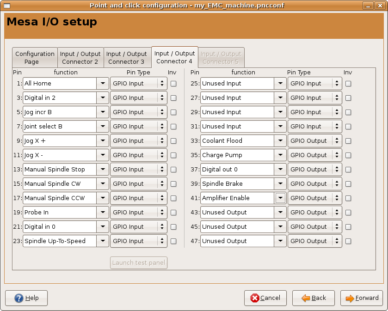Toggle Inv checkbox for pin 1 All Home

[x=173, y=84]
